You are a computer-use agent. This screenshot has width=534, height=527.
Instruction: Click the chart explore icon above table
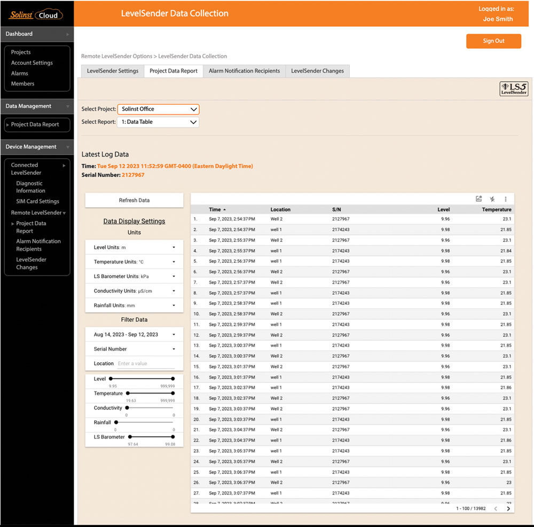pyautogui.click(x=478, y=199)
